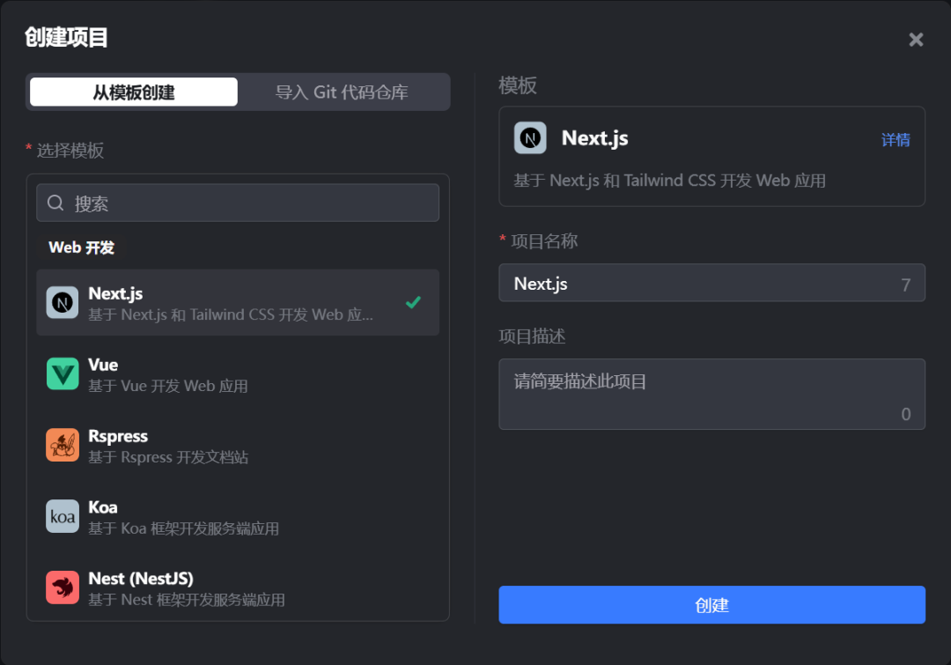Image resolution: width=951 pixels, height=665 pixels.
Task: Close the 创建项目 dialog
Action: pos(916,40)
